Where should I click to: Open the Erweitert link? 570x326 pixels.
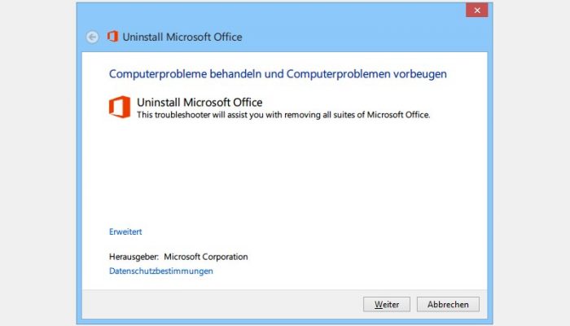(x=125, y=231)
